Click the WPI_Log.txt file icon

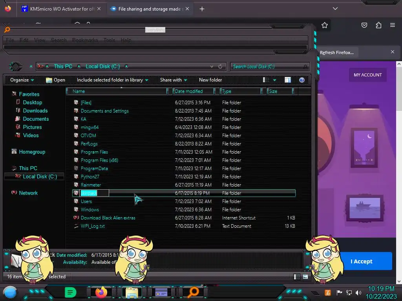click(x=76, y=226)
